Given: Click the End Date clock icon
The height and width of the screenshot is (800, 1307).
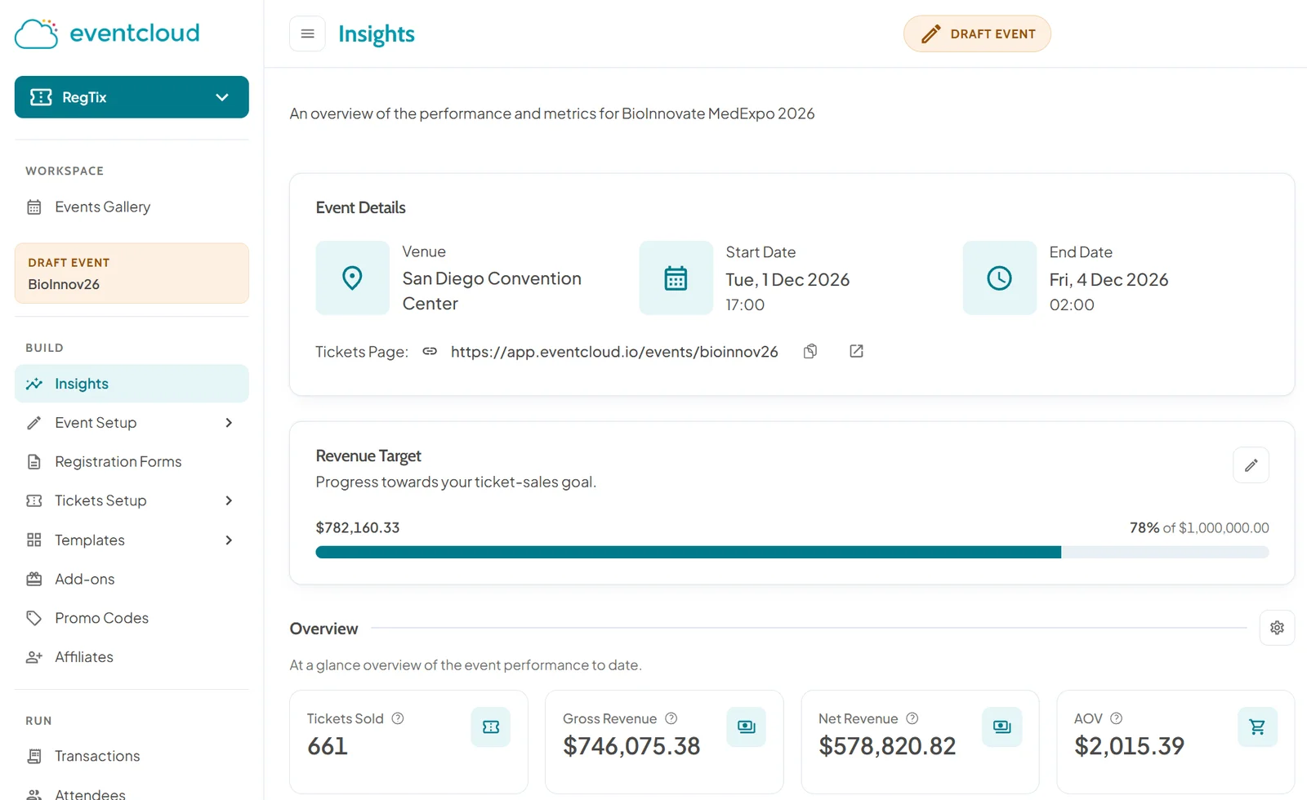Looking at the screenshot, I should click(999, 278).
